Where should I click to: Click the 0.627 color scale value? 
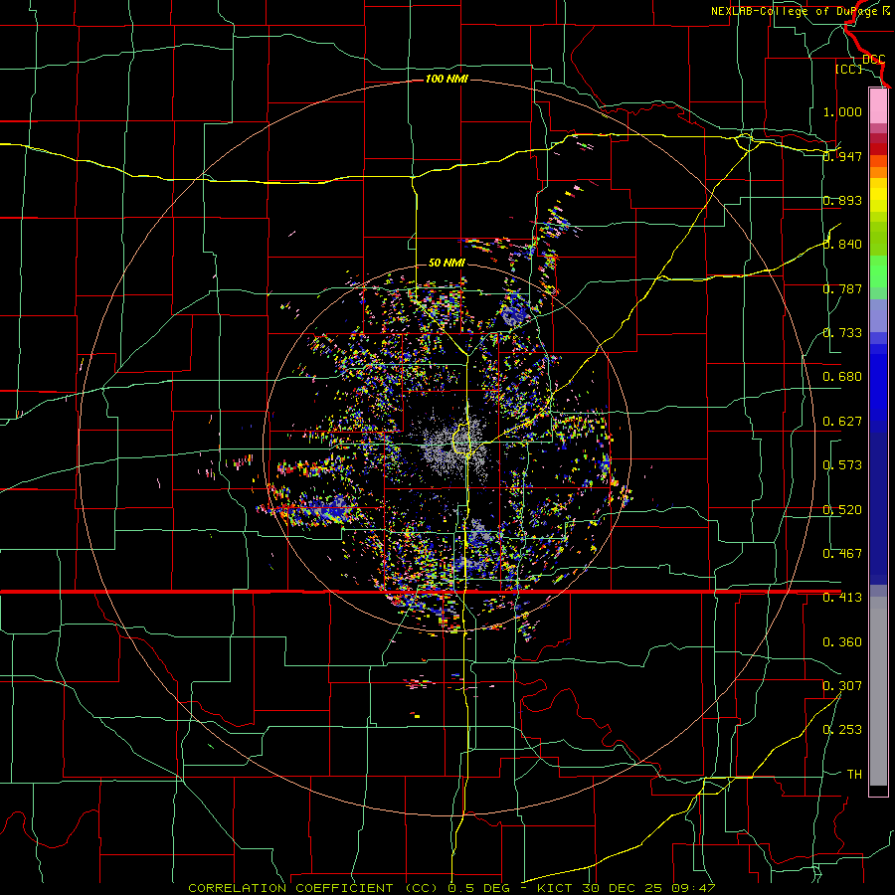(842, 422)
